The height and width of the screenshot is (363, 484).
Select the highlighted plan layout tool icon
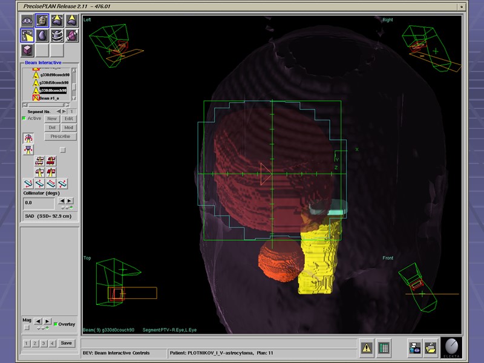pos(42,21)
